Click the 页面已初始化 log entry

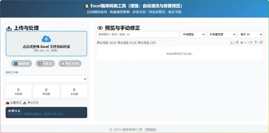click(36, 114)
